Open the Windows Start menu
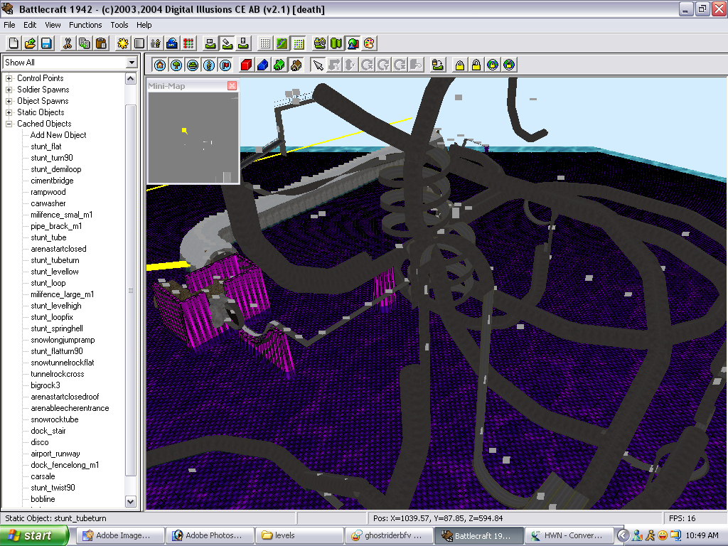 click(x=33, y=536)
